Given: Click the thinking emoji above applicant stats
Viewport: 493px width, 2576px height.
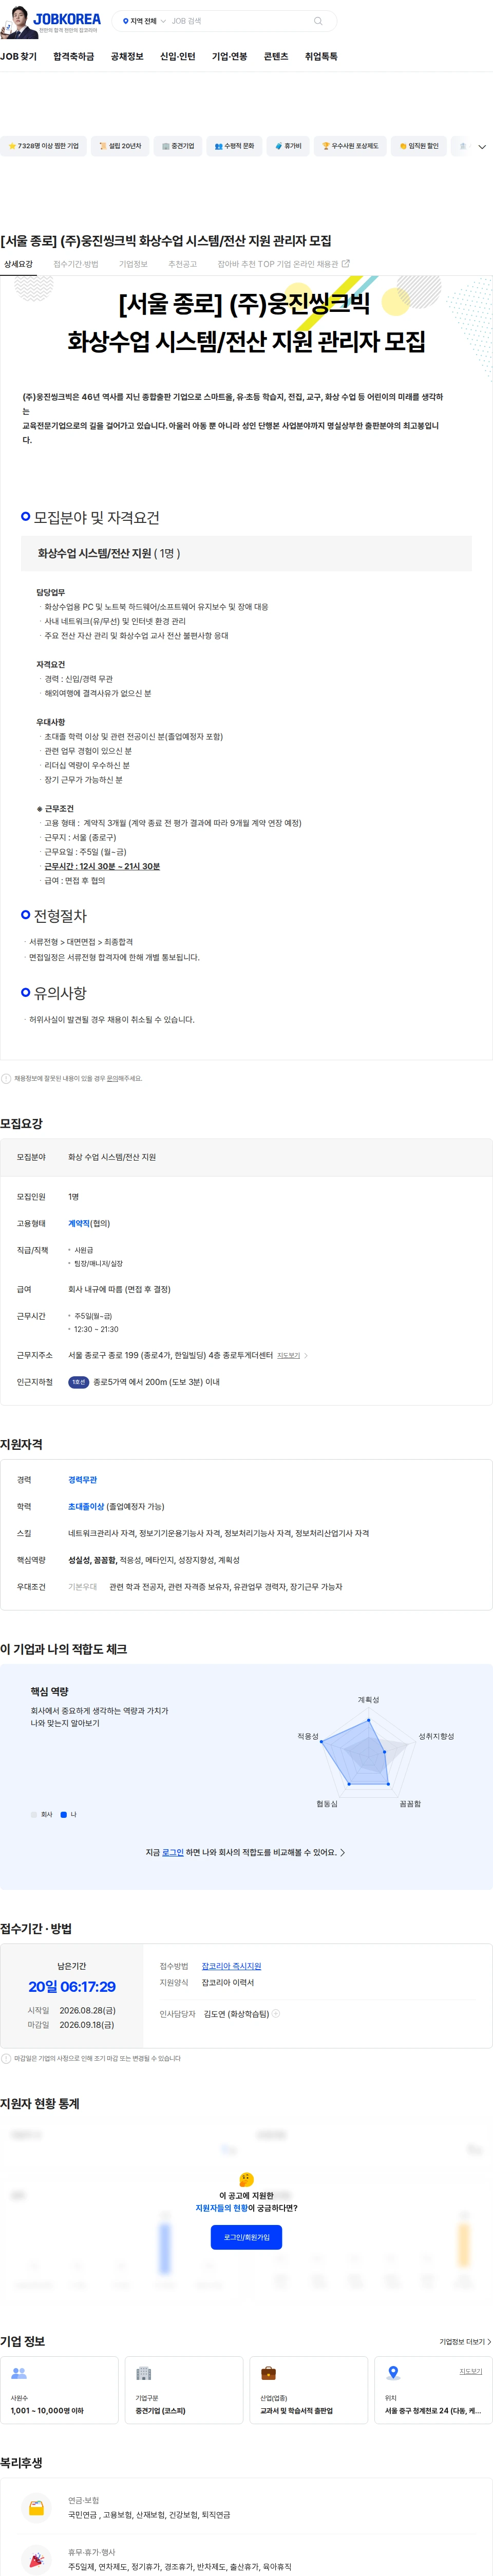Looking at the screenshot, I should [x=246, y=2179].
